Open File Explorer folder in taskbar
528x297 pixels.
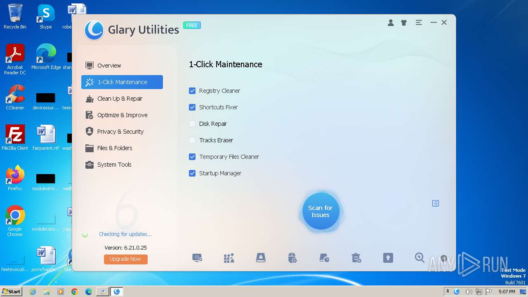point(47,292)
